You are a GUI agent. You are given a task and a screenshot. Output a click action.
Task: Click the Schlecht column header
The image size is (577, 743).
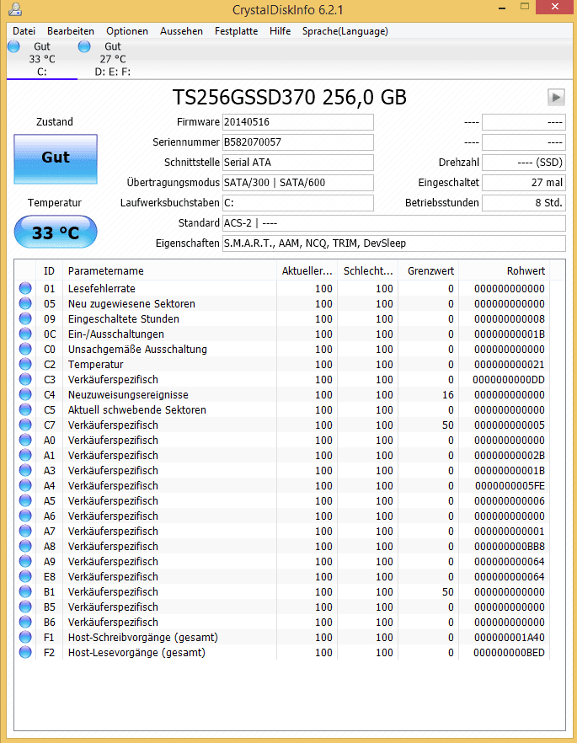tap(367, 271)
